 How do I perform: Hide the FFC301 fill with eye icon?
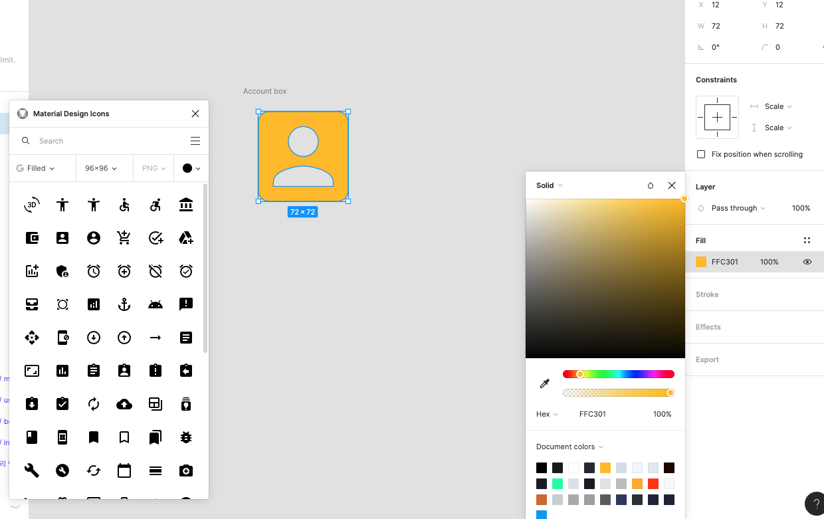807,262
